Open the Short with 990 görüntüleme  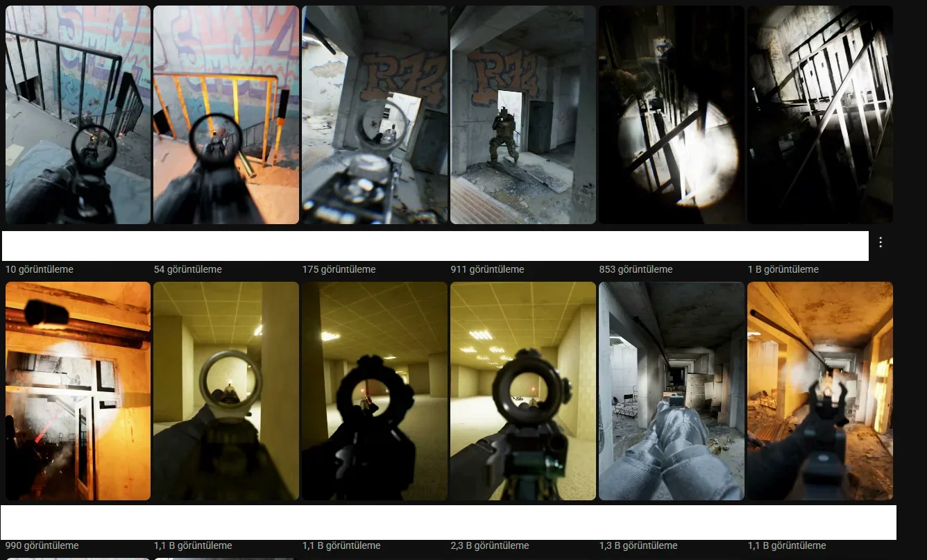click(x=78, y=391)
